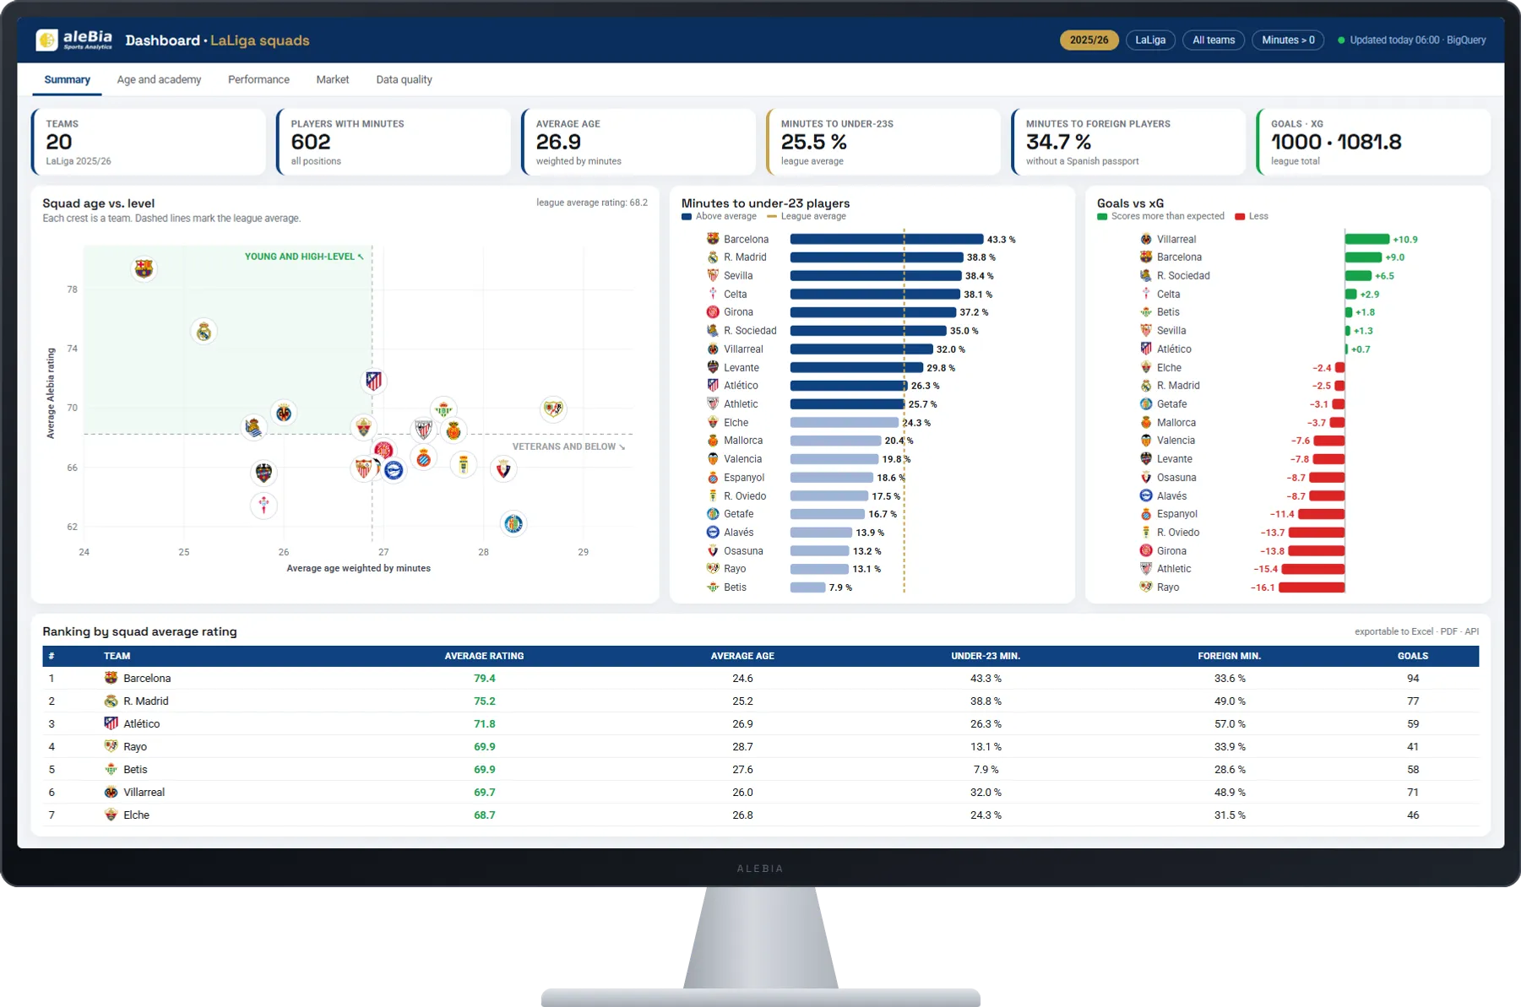This screenshot has width=1521, height=1007.
Task: Open the 2025/26 season filter
Action: 1089,40
